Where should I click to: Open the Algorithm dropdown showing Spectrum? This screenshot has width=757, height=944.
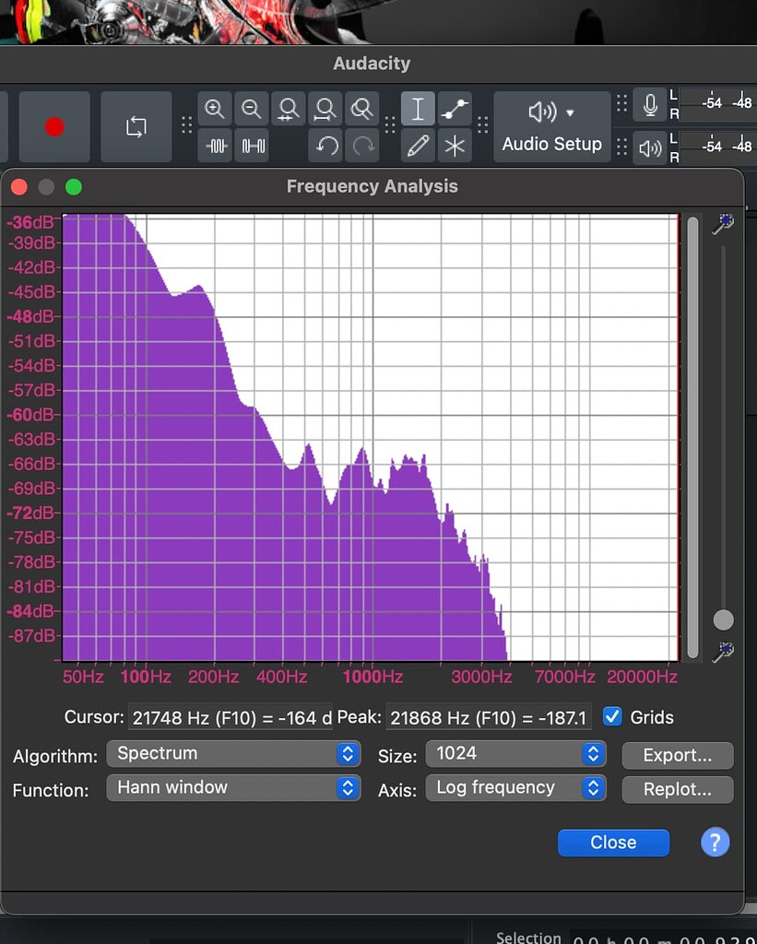point(233,753)
